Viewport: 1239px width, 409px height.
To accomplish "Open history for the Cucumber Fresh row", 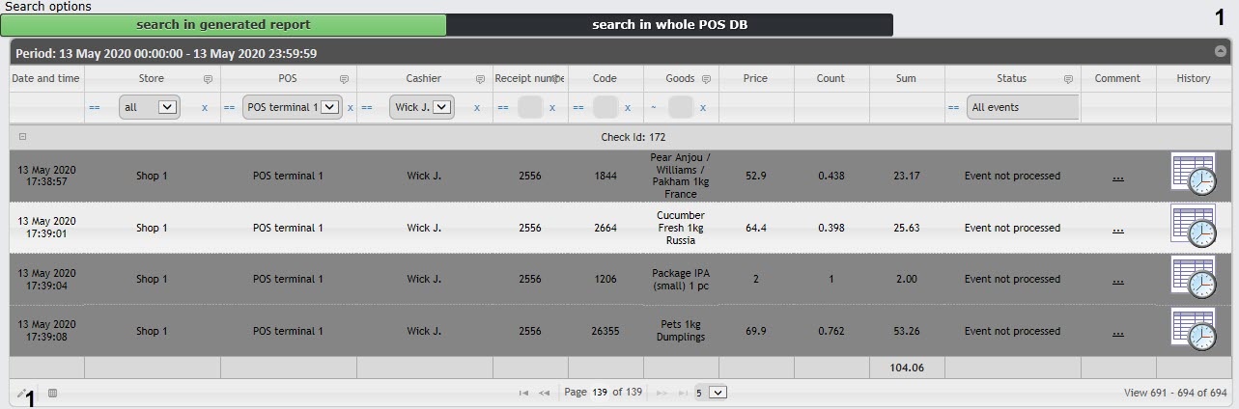I will coord(1194,228).
